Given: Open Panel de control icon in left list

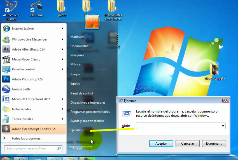Looking at the screenshot, I should point(6,69).
